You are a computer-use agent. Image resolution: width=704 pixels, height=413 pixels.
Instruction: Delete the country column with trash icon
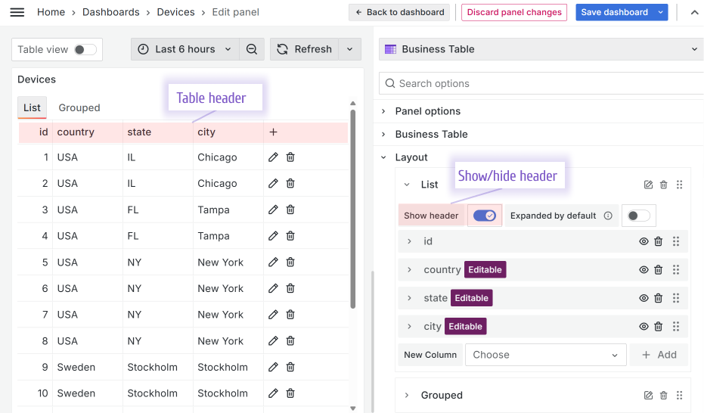pos(659,270)
